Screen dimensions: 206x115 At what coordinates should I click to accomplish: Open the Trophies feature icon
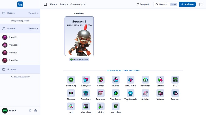[x=86, y=93]
